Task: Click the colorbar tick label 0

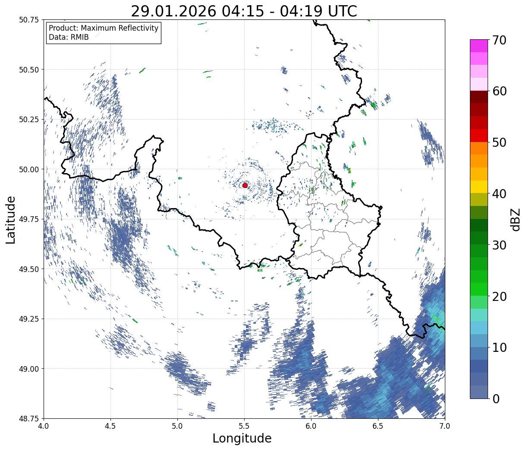Action: (495, 398)
